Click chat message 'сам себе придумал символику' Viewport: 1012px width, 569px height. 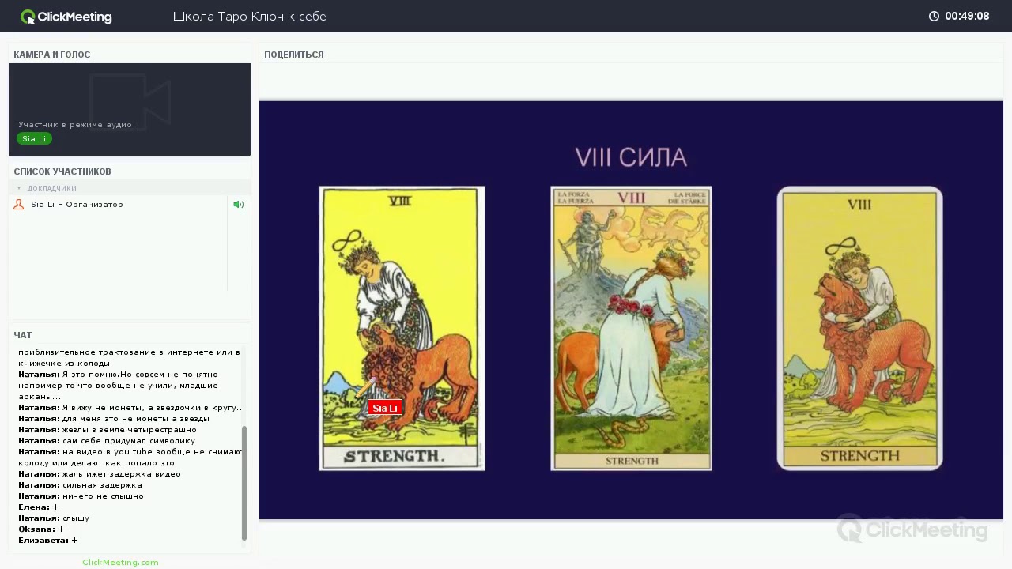point(129,441)
